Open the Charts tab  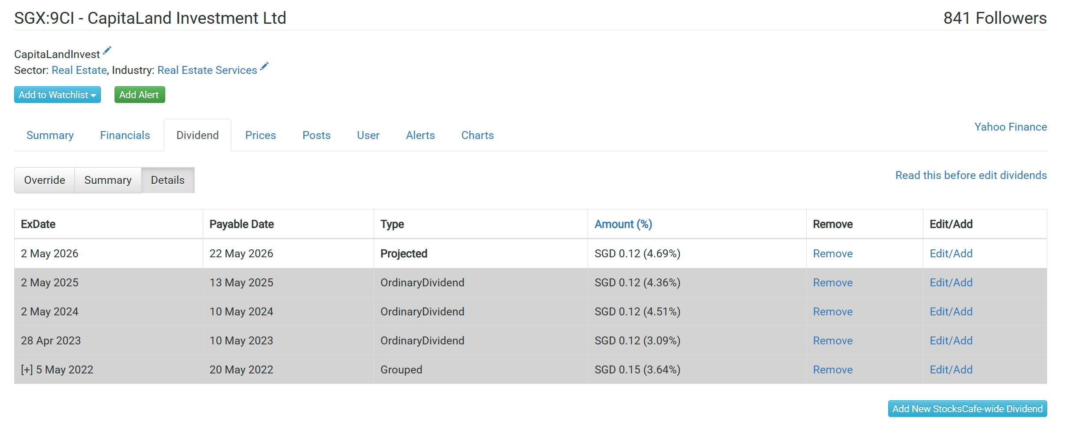point(478,135)
